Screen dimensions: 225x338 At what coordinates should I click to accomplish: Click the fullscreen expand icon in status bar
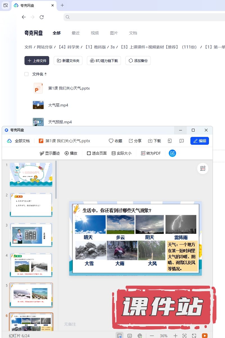point(194,335)
